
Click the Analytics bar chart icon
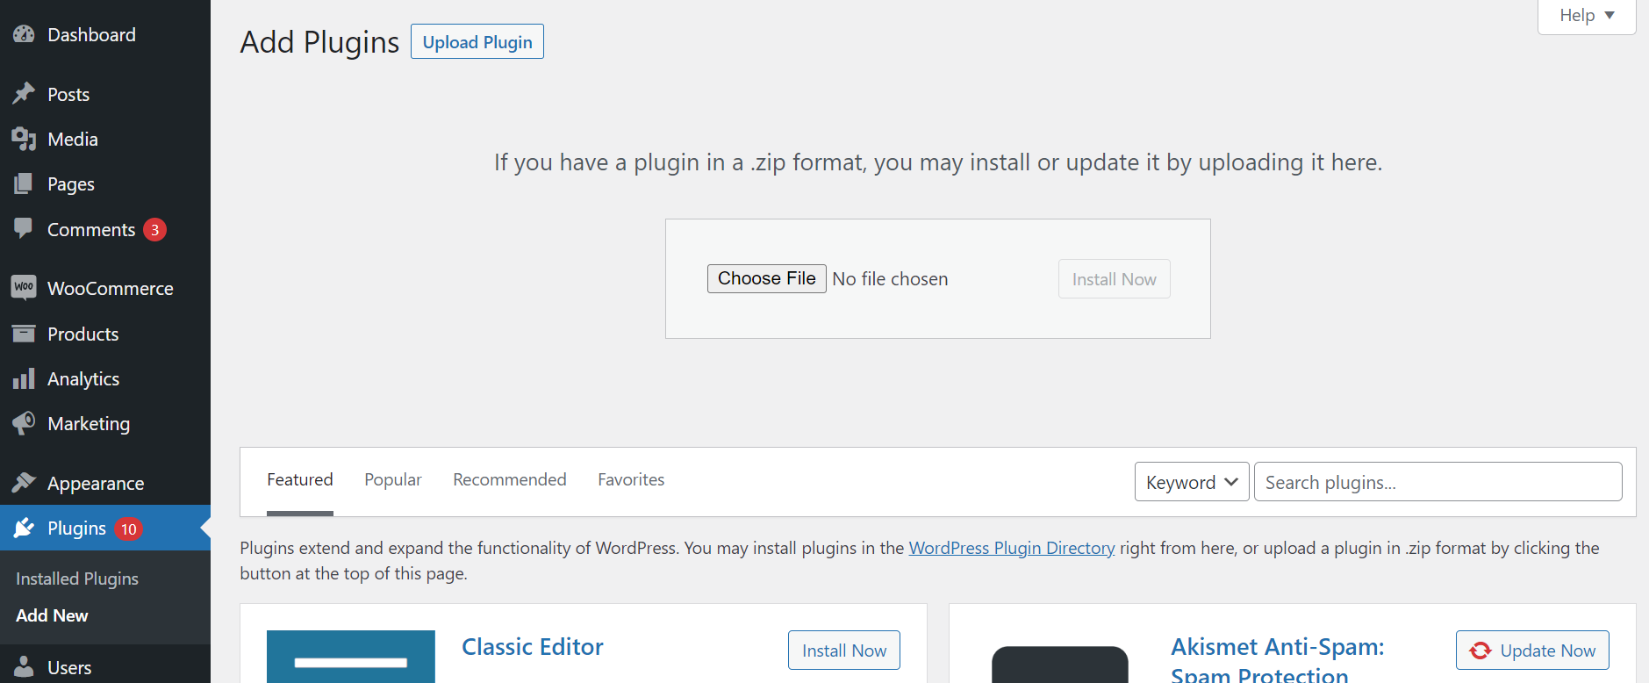pos(24,378)
